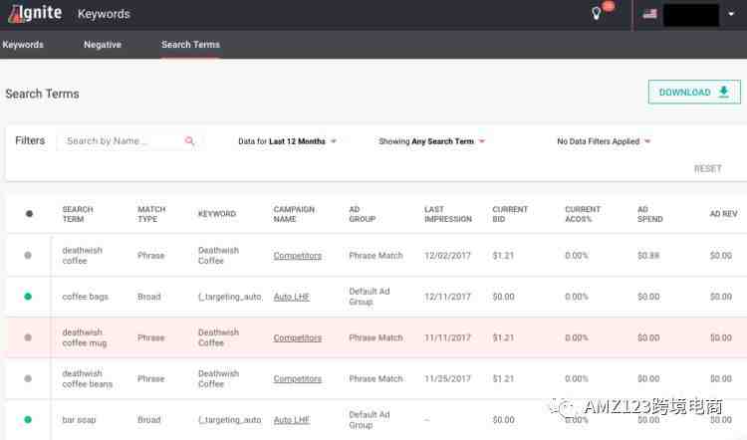Viewport: 747px width, 440px height.
Task: Open the Showing Any Search Term dropdown
Action: tap(431, 141)
